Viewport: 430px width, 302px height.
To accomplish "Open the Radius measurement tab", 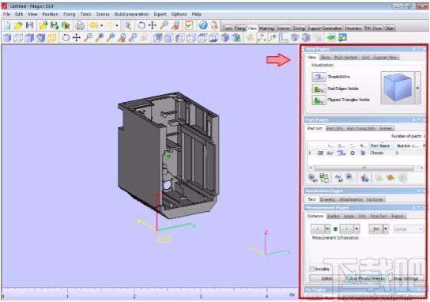I will [x=334, y=216].
